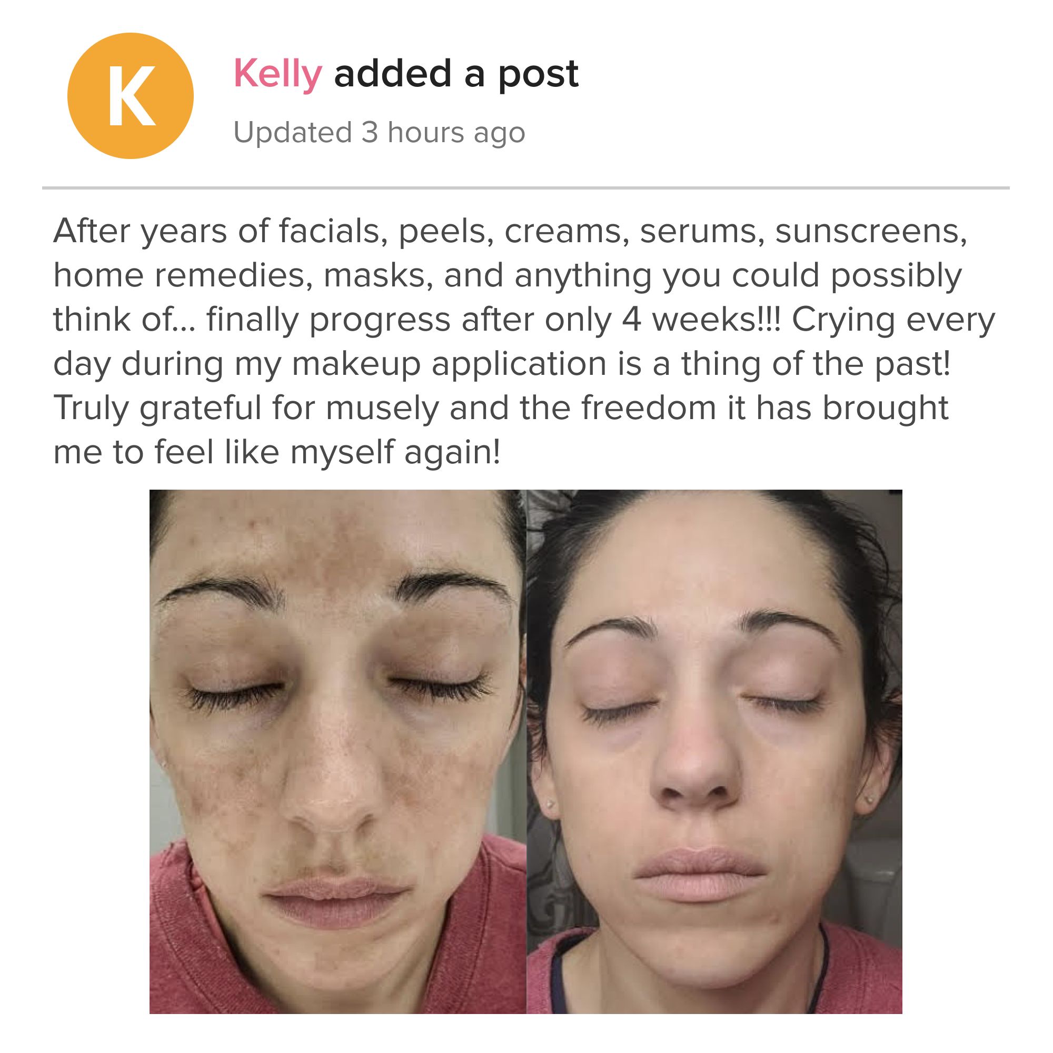Open Kelly's orange K profile avatar
The height and width of the screenshot is (1053, 1053).
point(130,96)
